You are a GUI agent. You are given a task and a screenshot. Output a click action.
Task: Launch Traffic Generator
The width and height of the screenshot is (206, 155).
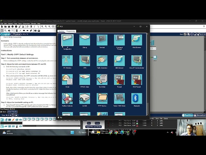pos(102,61)
